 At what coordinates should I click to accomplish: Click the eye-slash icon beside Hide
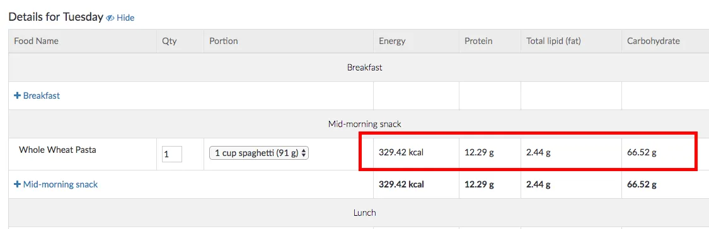pyautogui.click(x=110, y=18)
